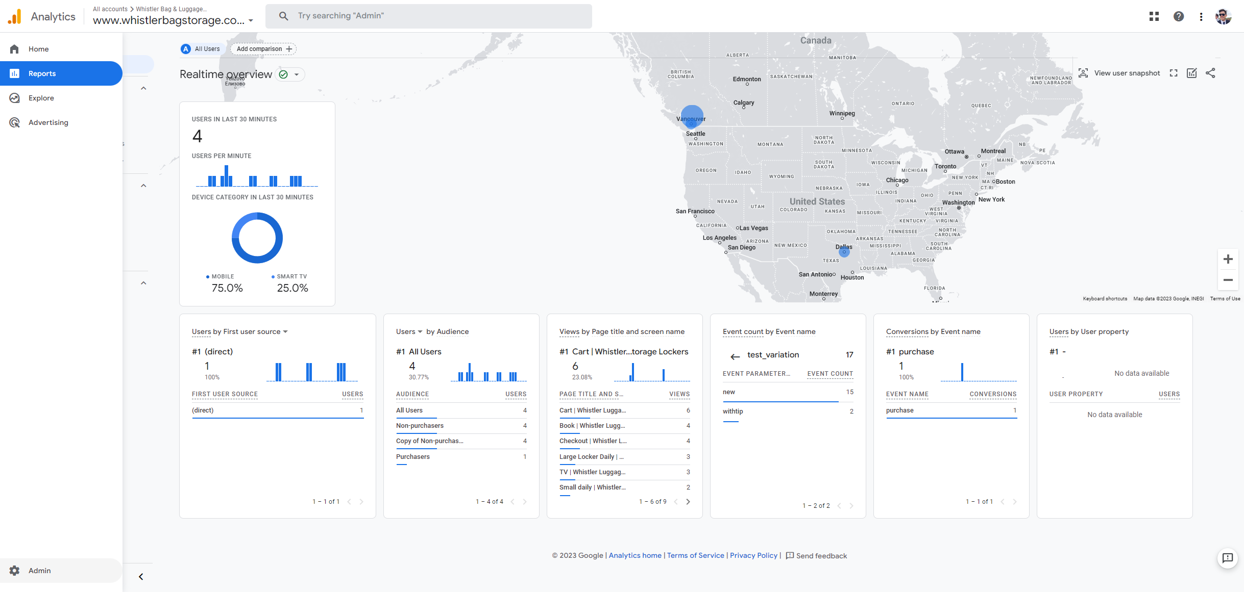
Task: Collapse the second reports section chevron
Action: click(x=143, y=186)
